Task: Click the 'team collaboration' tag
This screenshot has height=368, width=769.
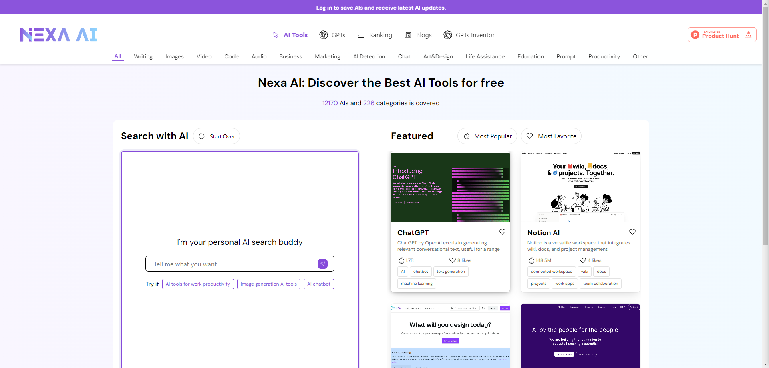Action: coord(600,284)
